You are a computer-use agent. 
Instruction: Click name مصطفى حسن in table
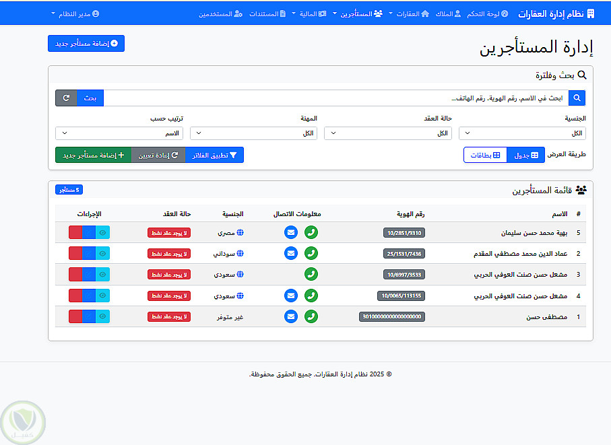pos(547,317)
